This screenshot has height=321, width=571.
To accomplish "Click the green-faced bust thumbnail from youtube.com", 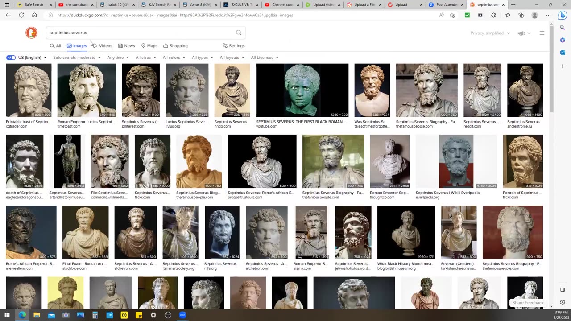I will pyautogui.click(x=302, y=91).
